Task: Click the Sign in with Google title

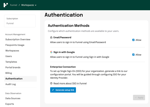Action: [x=64, y=52]
